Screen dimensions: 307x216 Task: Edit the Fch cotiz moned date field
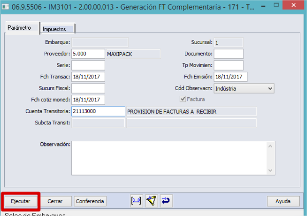pos(88,100)
